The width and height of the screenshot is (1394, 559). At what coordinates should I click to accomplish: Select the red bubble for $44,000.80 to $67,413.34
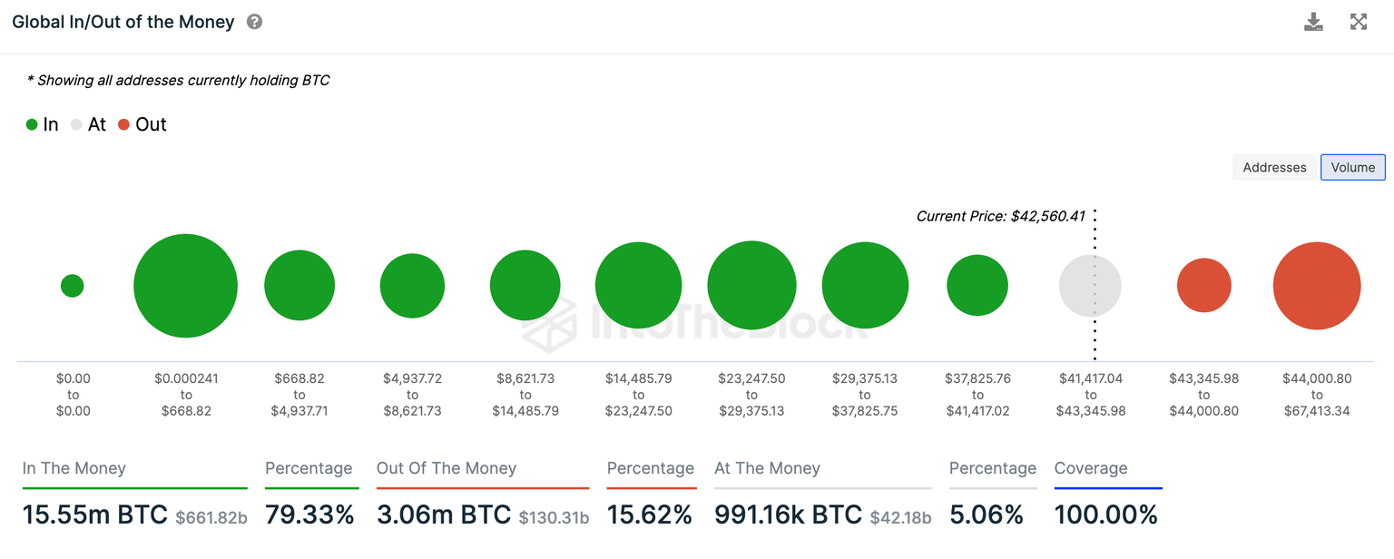[x=1317, y=285]
